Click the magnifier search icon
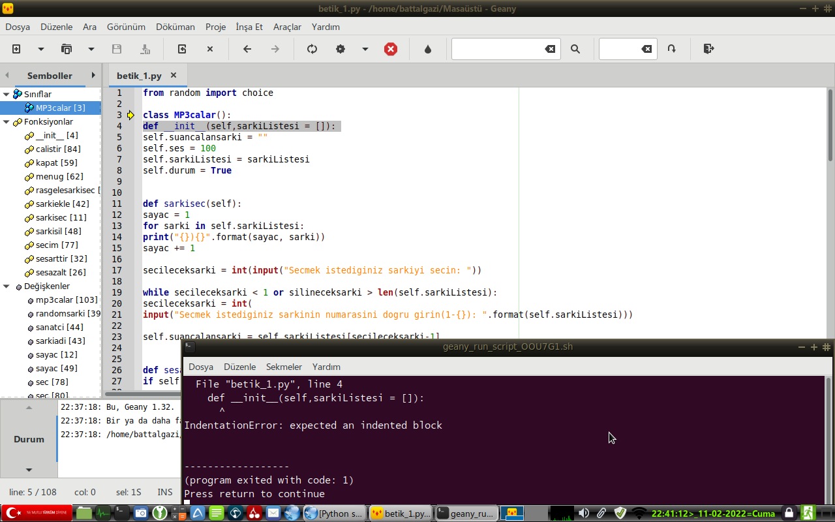 (x=575, y=49)
